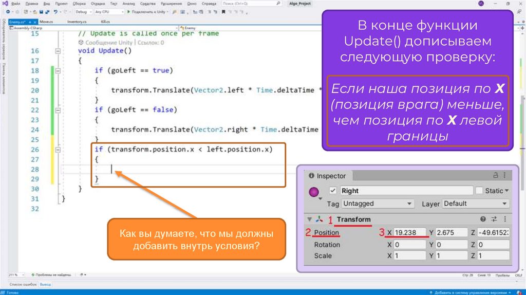The height and width of the screenshot is (295, 526).
Task: Open the Inspector panel three-dot menu
Action: click(x=504, y=175)
